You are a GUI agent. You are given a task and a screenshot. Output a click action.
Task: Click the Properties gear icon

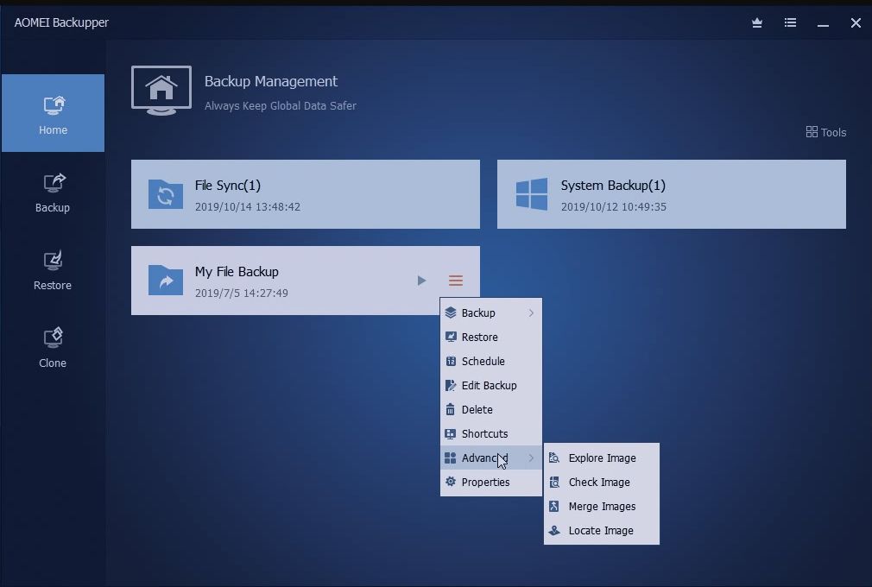pos(451,482)
